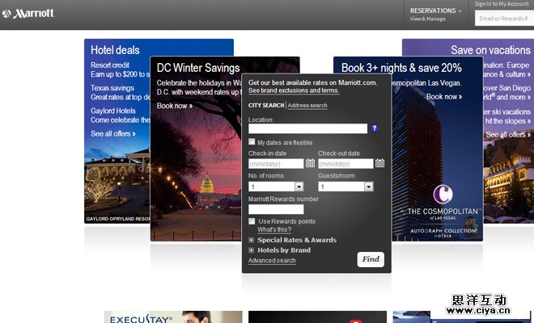This screenshot has height=323, width=534.
Task: Select the City Search tab
Action: pos(266,105)
